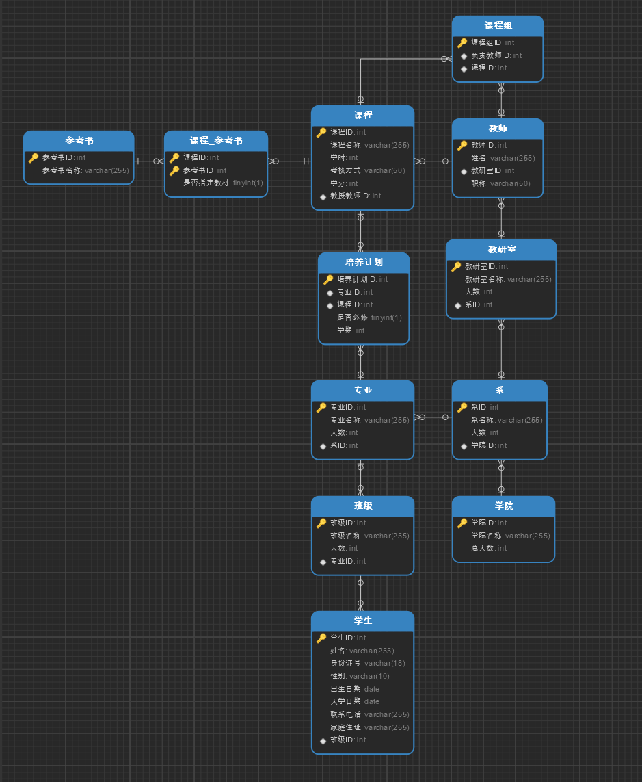Click the diamond icon beside 课程ID in 培养计划 table

point(330,305)
